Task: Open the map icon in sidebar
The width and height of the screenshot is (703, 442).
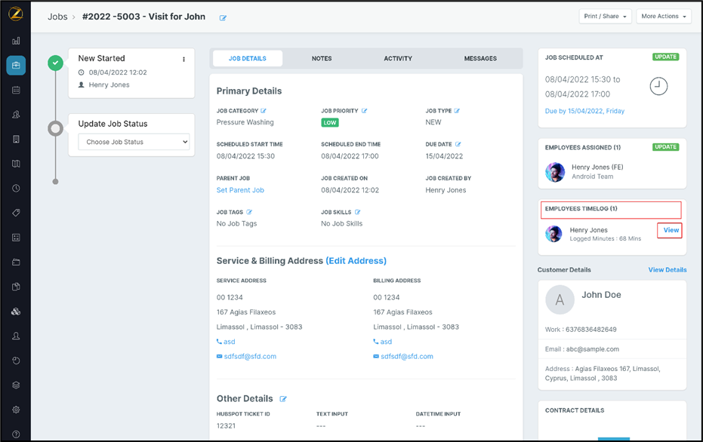Action: pyautogui.click(x=16, y=164)
